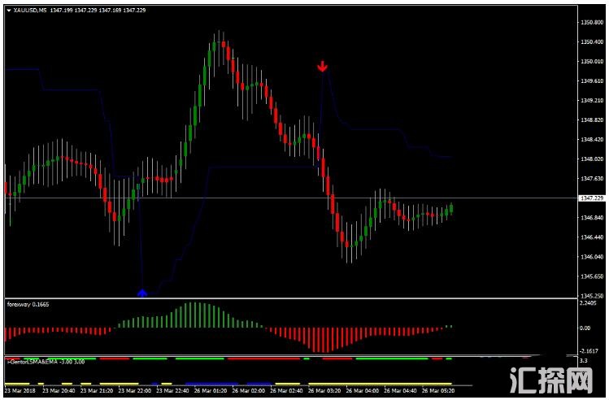
Task: Click the 26 Mar 01:20 time label
Action: 210,391
